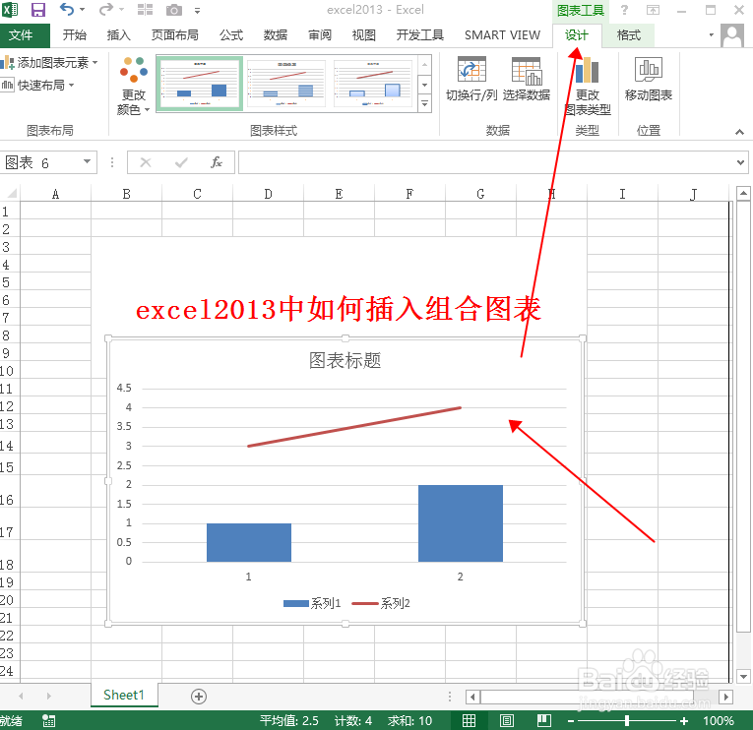Click the Select All corner triangle

(11, 194)
